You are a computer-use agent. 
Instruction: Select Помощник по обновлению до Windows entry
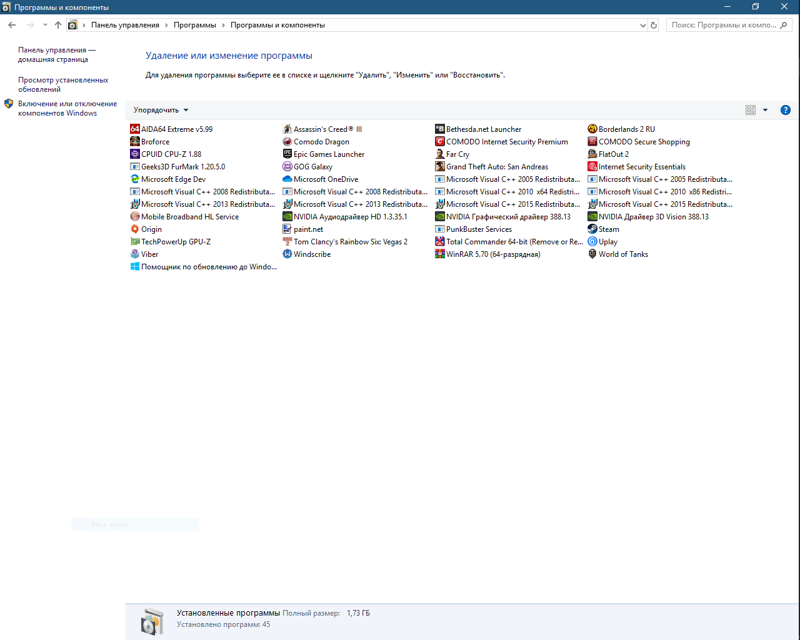pos(204,267)
